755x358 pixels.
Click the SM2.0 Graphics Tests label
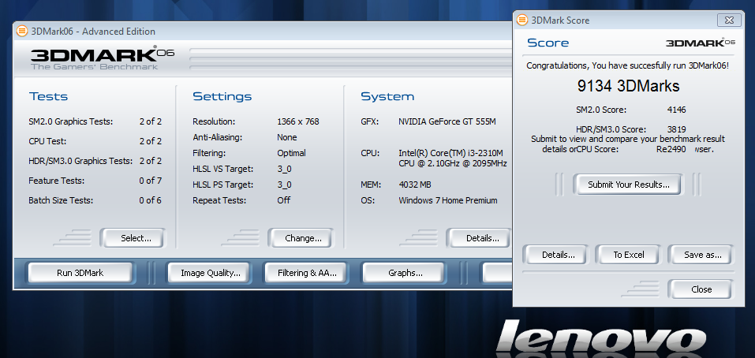[71, 121]
